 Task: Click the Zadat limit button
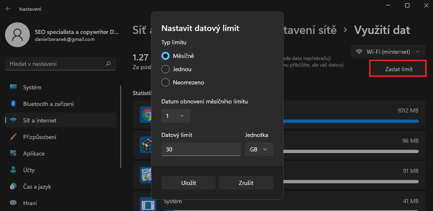399,69
